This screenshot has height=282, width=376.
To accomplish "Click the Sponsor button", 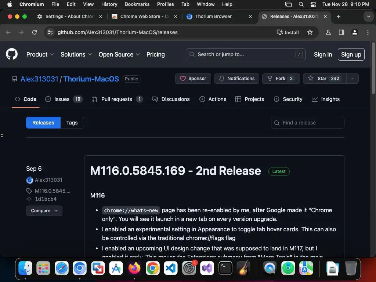I will [x=193, y=79].
